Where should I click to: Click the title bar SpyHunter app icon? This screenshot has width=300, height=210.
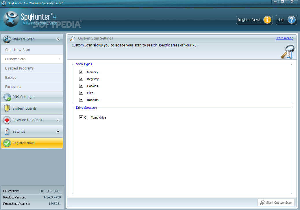(4, 3)
